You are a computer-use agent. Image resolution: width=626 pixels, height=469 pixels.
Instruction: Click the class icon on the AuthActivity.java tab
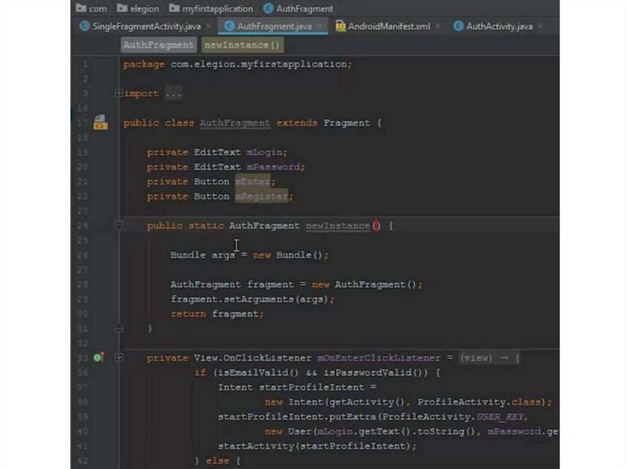(458, 26)
